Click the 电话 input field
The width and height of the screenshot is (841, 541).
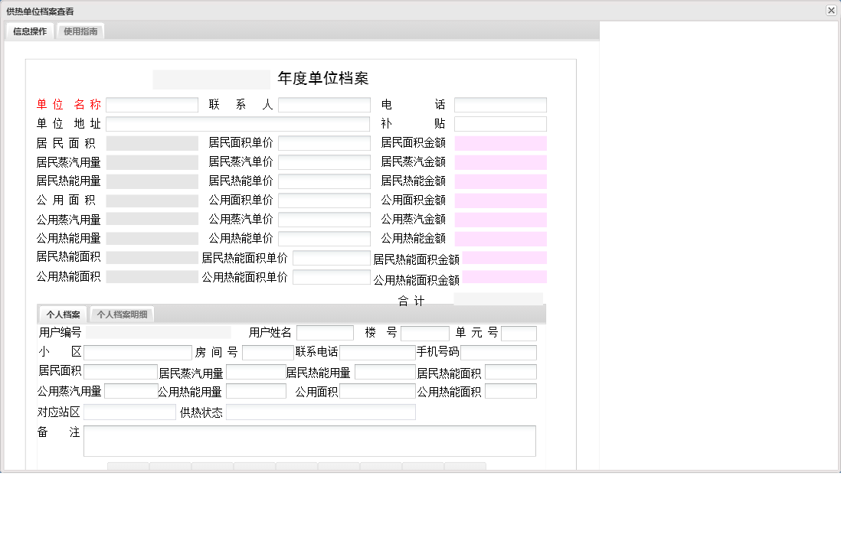click(x=499, y=104)
